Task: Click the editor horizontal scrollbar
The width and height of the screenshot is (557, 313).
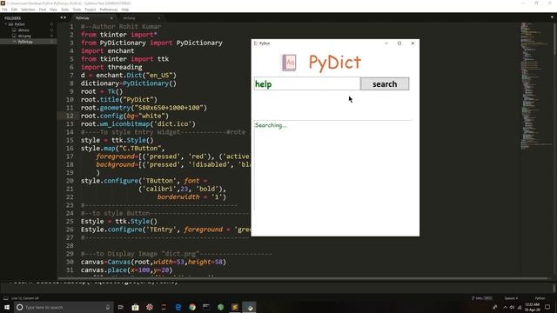Action: tap(302, 278)
